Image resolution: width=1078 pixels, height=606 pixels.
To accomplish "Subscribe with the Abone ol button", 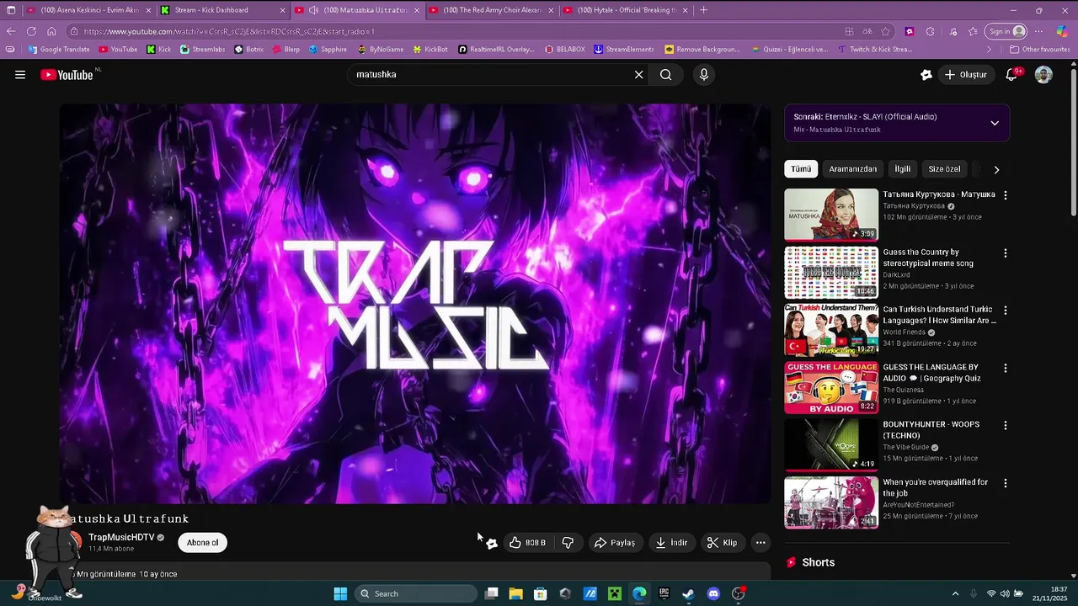I will [x=203, y=543].
